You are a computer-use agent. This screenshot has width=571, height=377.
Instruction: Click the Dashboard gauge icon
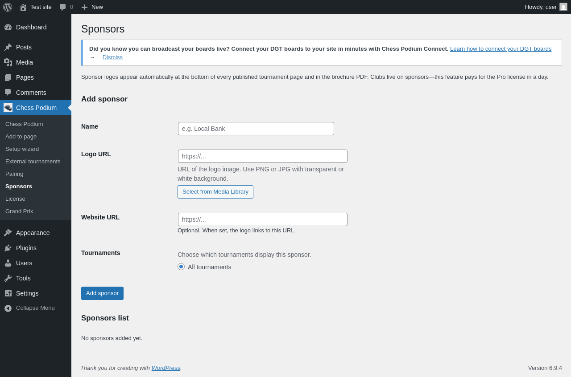click(8, 27)
